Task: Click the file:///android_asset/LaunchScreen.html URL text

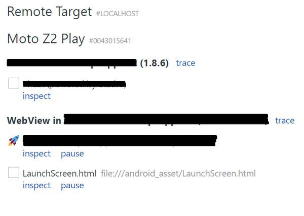Action: (x=178, y=173)
